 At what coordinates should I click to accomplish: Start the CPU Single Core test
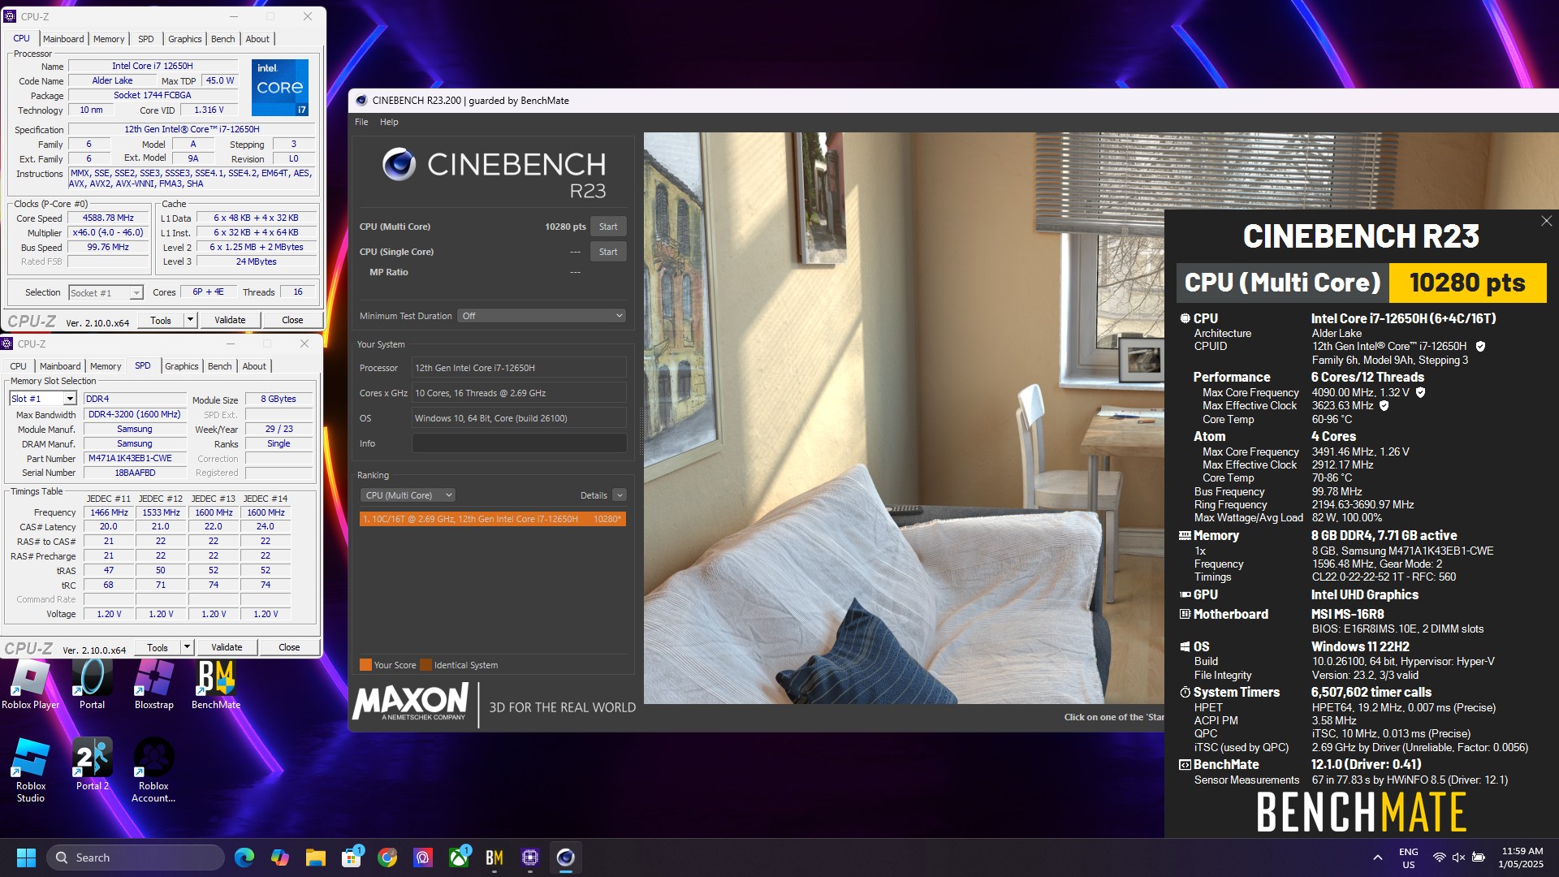pos(608,252)
